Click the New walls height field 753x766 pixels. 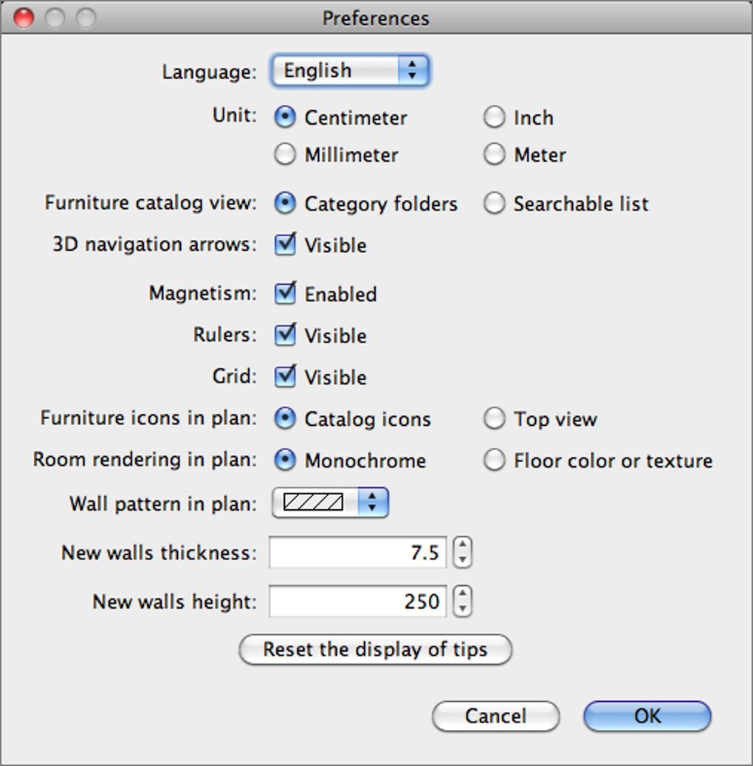357,601
